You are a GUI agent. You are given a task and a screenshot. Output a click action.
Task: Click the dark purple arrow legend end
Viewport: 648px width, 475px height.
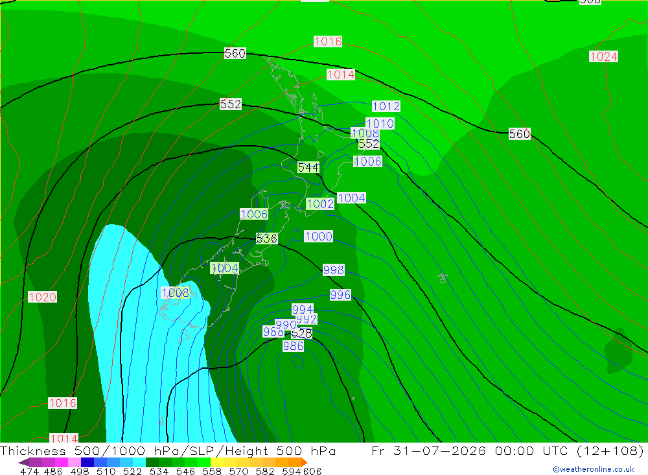[23, 463]
